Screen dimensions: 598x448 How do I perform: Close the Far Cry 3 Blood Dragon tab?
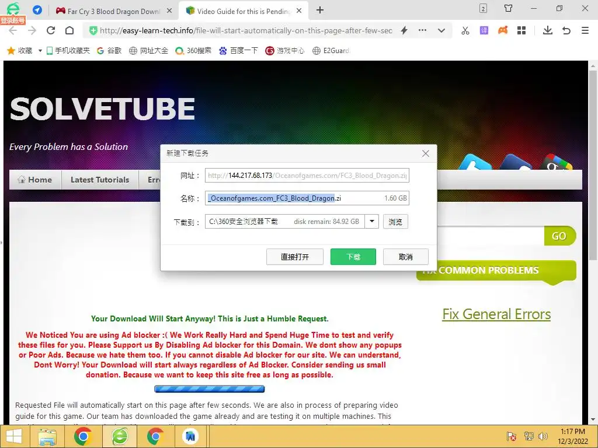point(170,10)
